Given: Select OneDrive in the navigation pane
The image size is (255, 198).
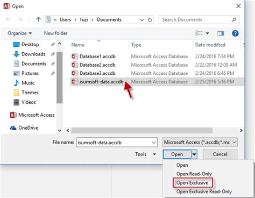Looking at the screenshot, I should click(24, 128).
